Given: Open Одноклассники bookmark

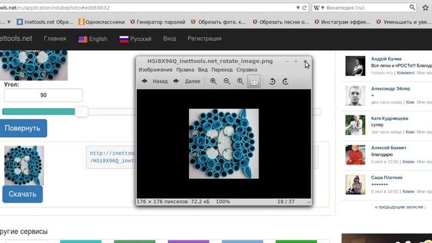Looking at the screenshot, I should click(x=101, y=22).
